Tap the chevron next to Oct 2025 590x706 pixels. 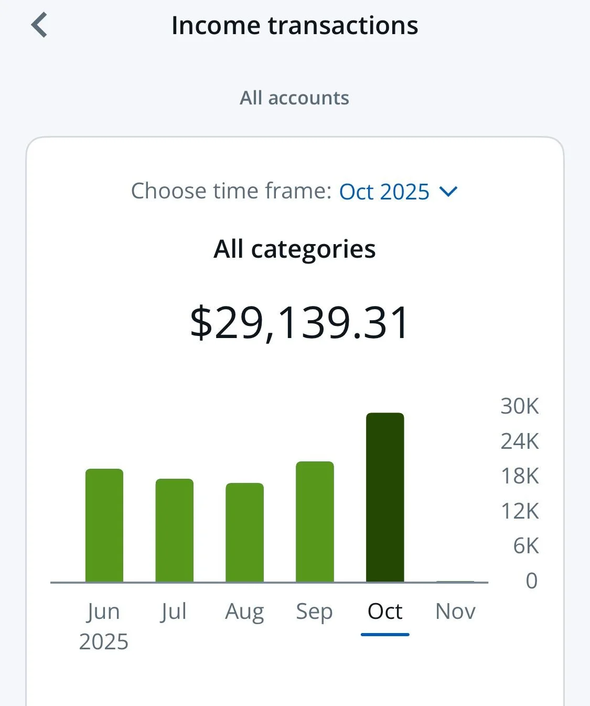(448, 192)
